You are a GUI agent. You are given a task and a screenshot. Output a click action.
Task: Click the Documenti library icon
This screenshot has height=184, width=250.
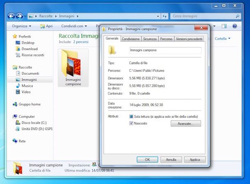tap(18, 73)
